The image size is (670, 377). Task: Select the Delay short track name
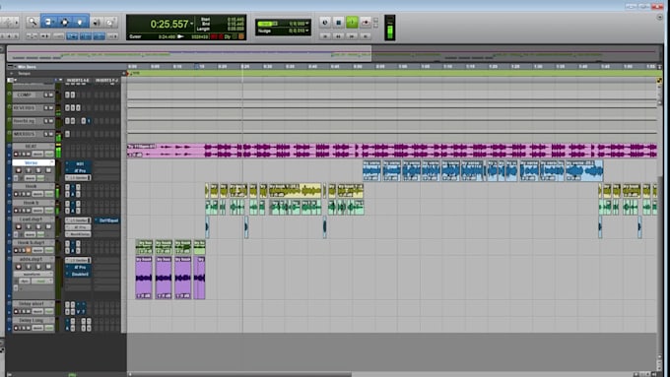pos(31,303)
